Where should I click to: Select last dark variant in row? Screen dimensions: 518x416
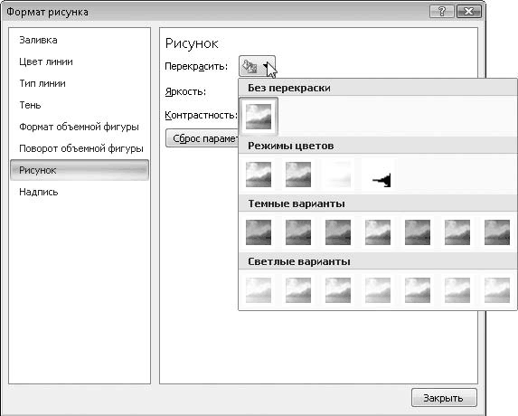pyautogui.click(x=497, y=232)
